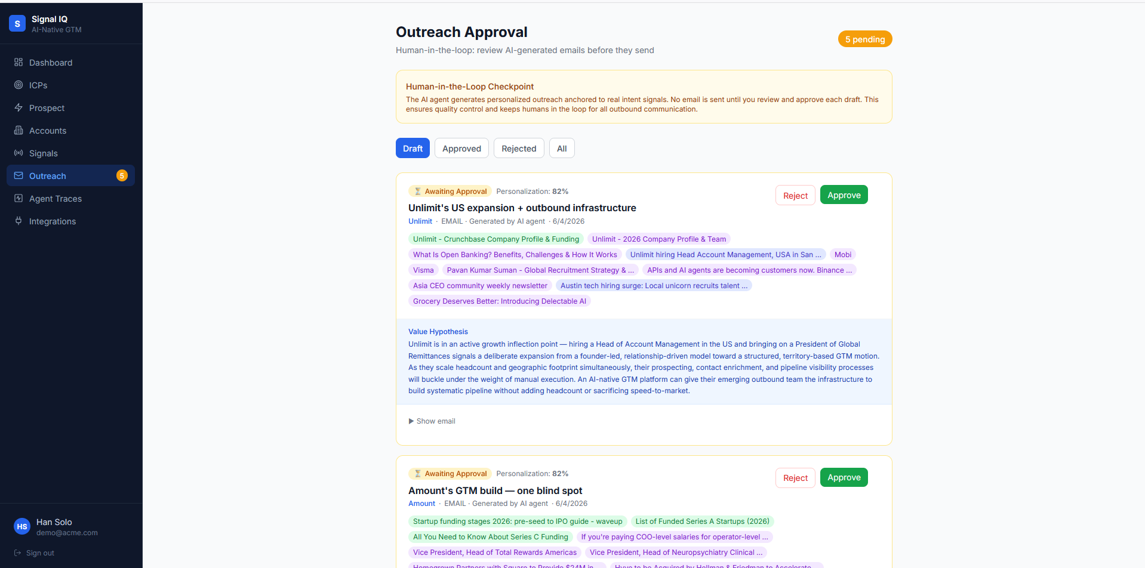
Task: Click the Mobi signal tag
Action: pos(843,255)
